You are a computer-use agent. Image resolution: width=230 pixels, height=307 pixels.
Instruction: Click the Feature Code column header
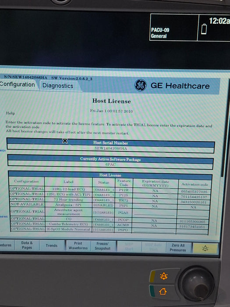click(124, 183)
